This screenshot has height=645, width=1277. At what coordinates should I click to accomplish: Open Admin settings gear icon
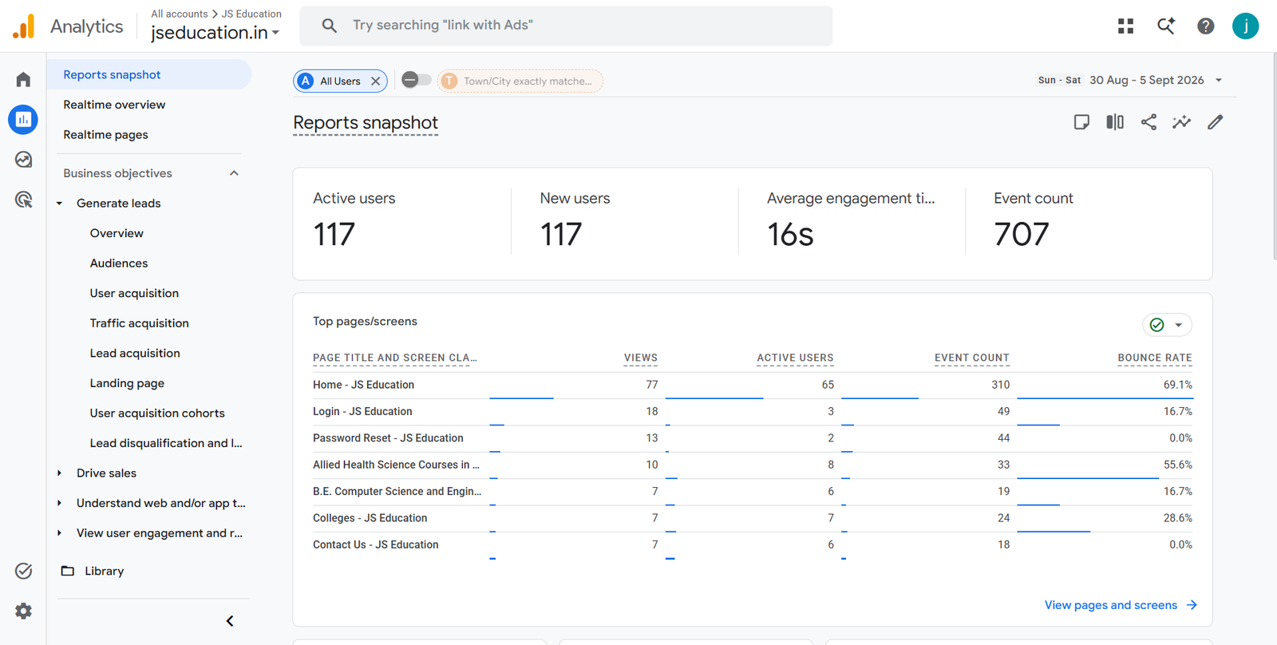tap(23, 611)
